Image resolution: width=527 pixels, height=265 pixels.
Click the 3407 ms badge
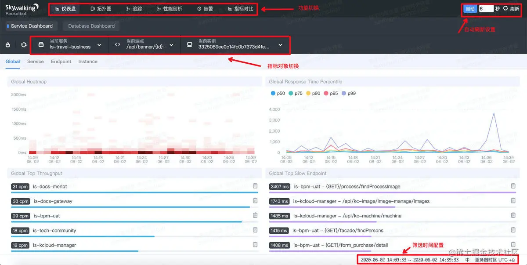(x=280, y=187)
